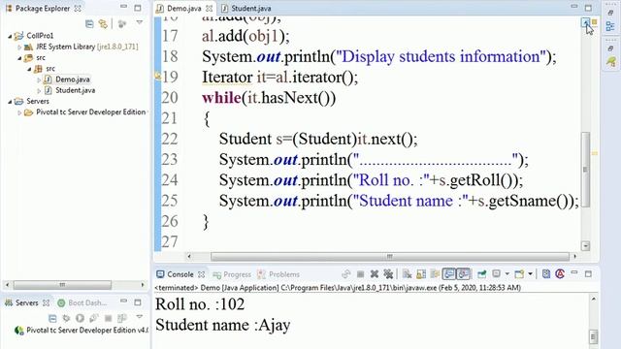This screenshot has width=621, height=349.
Task: Click console scroll-up arrow
Action: click(x=593, y=300)
